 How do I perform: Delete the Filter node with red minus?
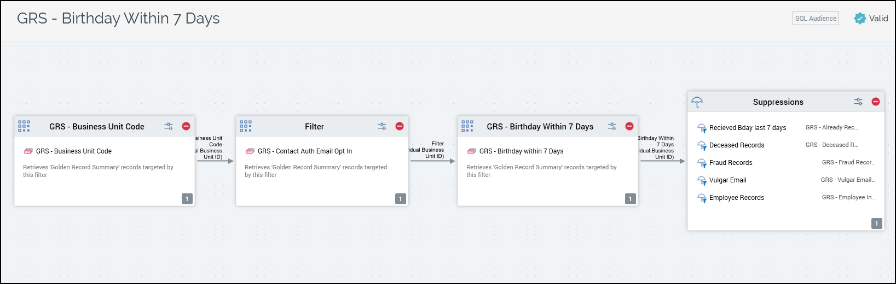click(400, 126)
